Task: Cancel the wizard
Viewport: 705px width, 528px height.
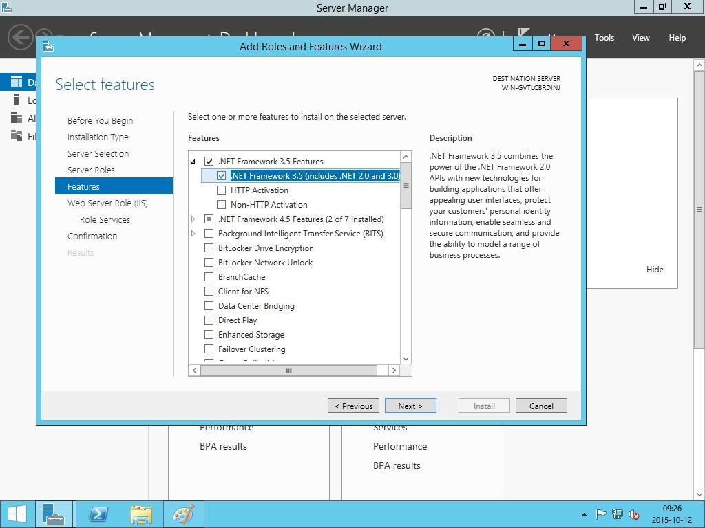Action: [x=541, y=406]
